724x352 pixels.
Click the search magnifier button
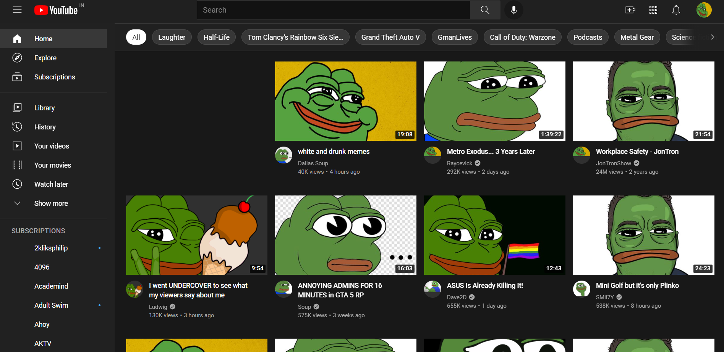pyautogui.click(x=485, y=10)
